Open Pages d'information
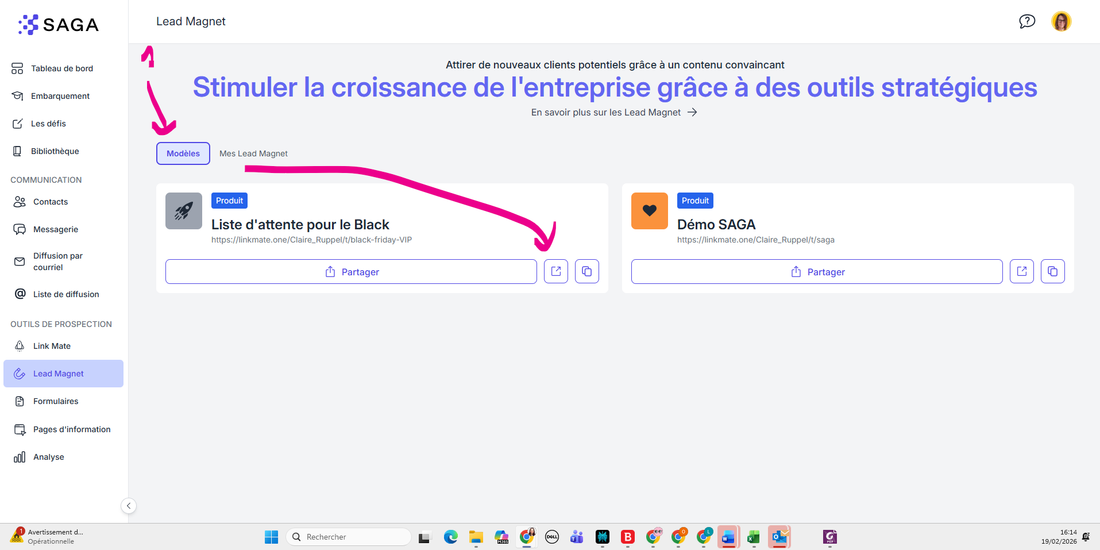 point(62,429)
